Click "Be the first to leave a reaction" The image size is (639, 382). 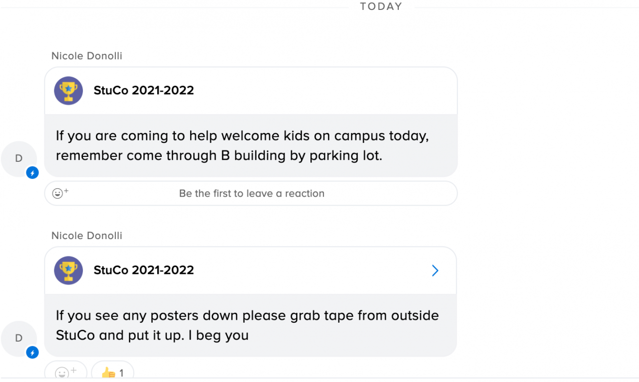(252, 193)
